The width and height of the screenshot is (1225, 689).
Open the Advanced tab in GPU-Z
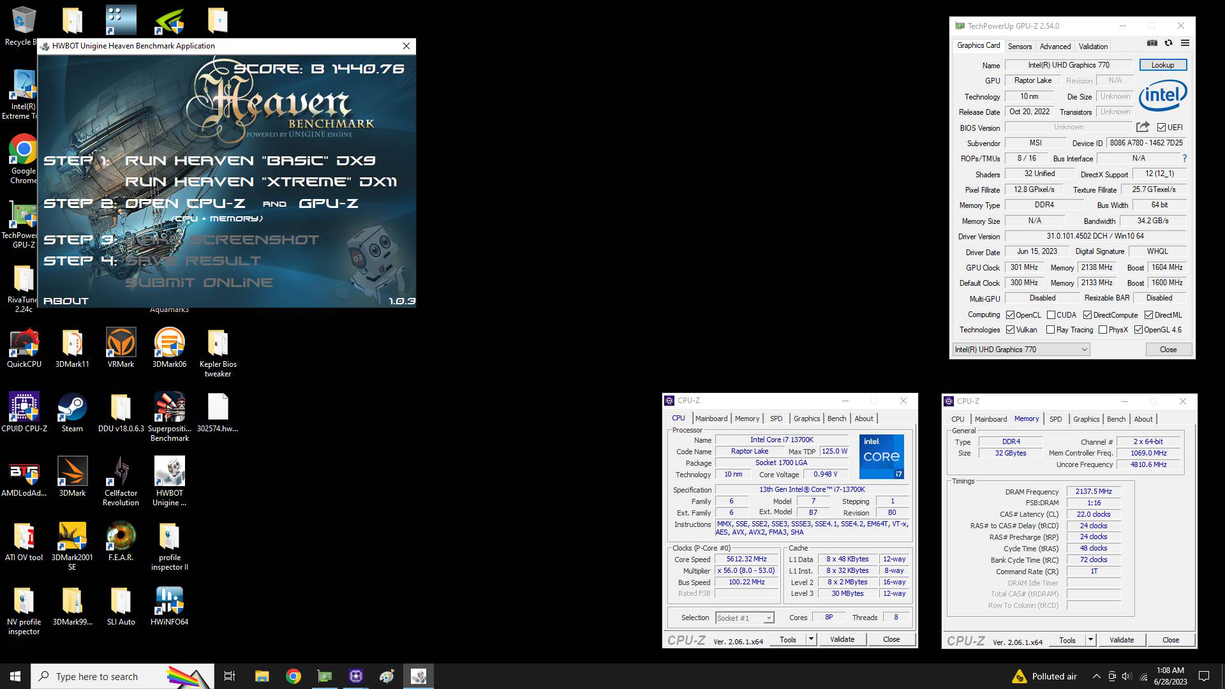1055,47
